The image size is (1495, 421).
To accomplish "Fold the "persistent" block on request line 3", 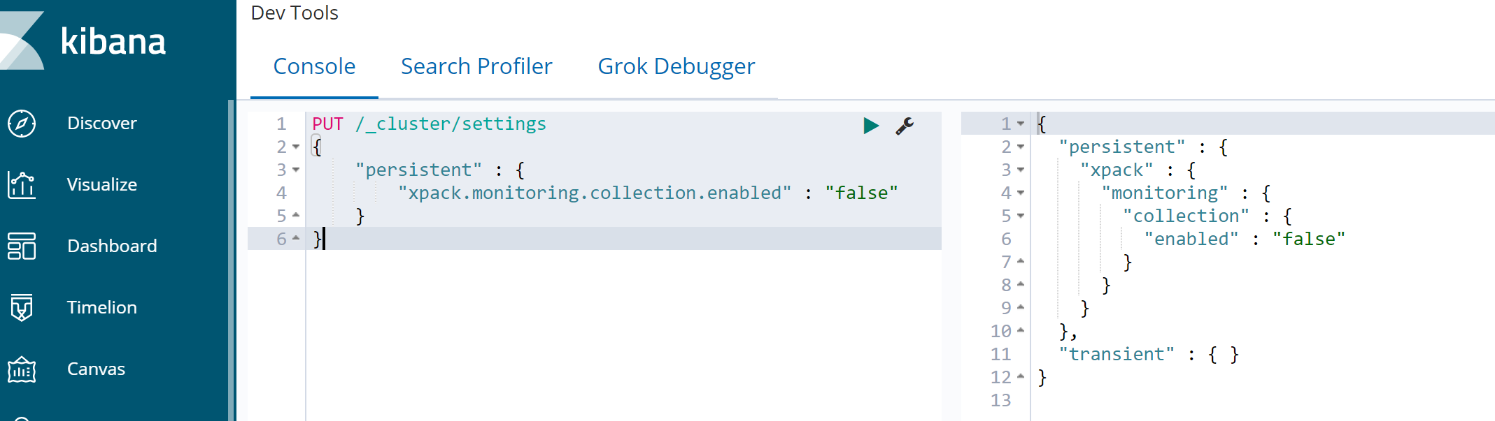I will [x=296, y=170].
